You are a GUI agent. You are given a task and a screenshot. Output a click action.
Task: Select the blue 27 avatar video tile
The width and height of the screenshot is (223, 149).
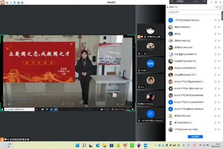pos(151,115)
